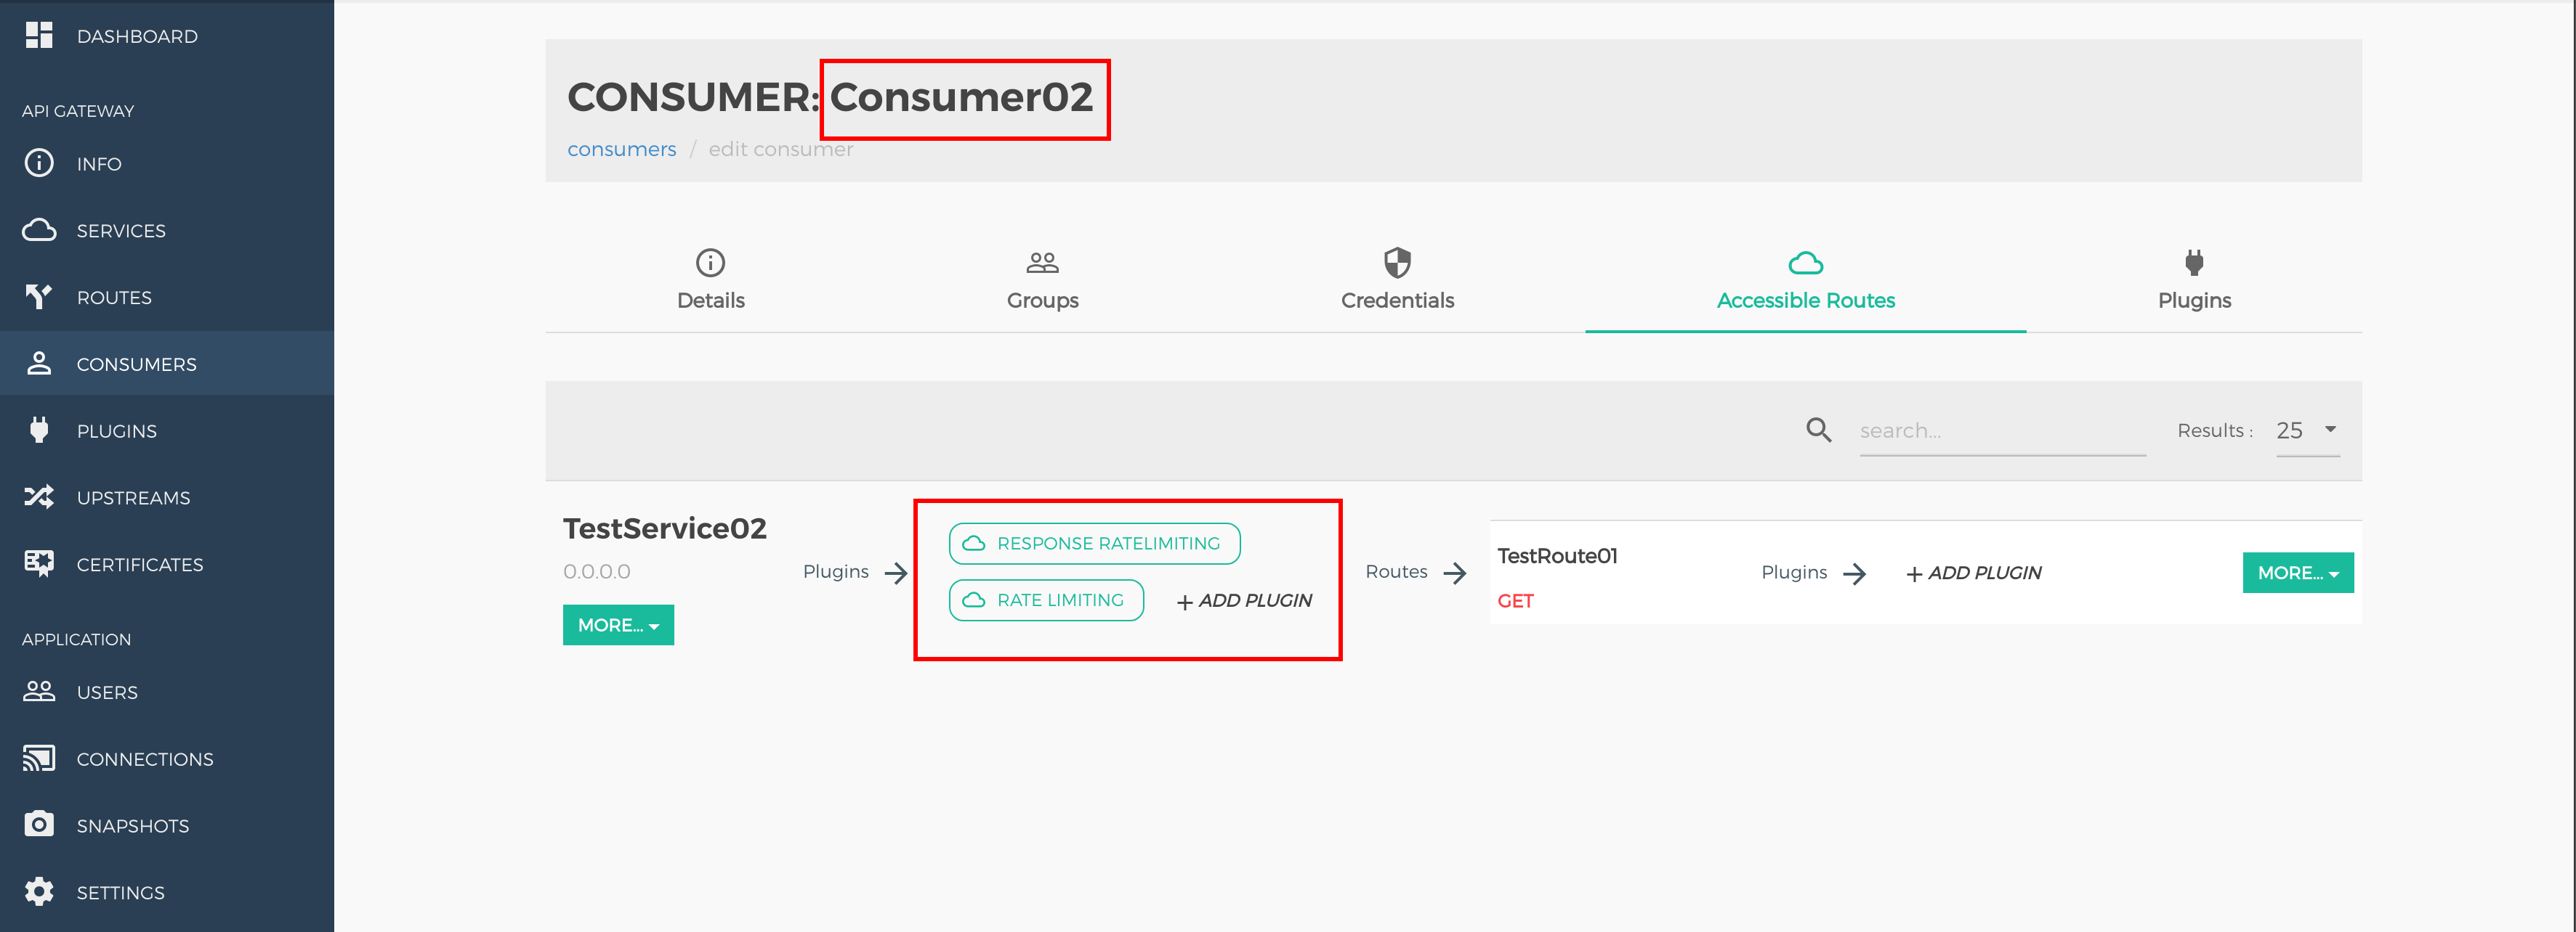Open the consumer Plugins tab

2194,281
